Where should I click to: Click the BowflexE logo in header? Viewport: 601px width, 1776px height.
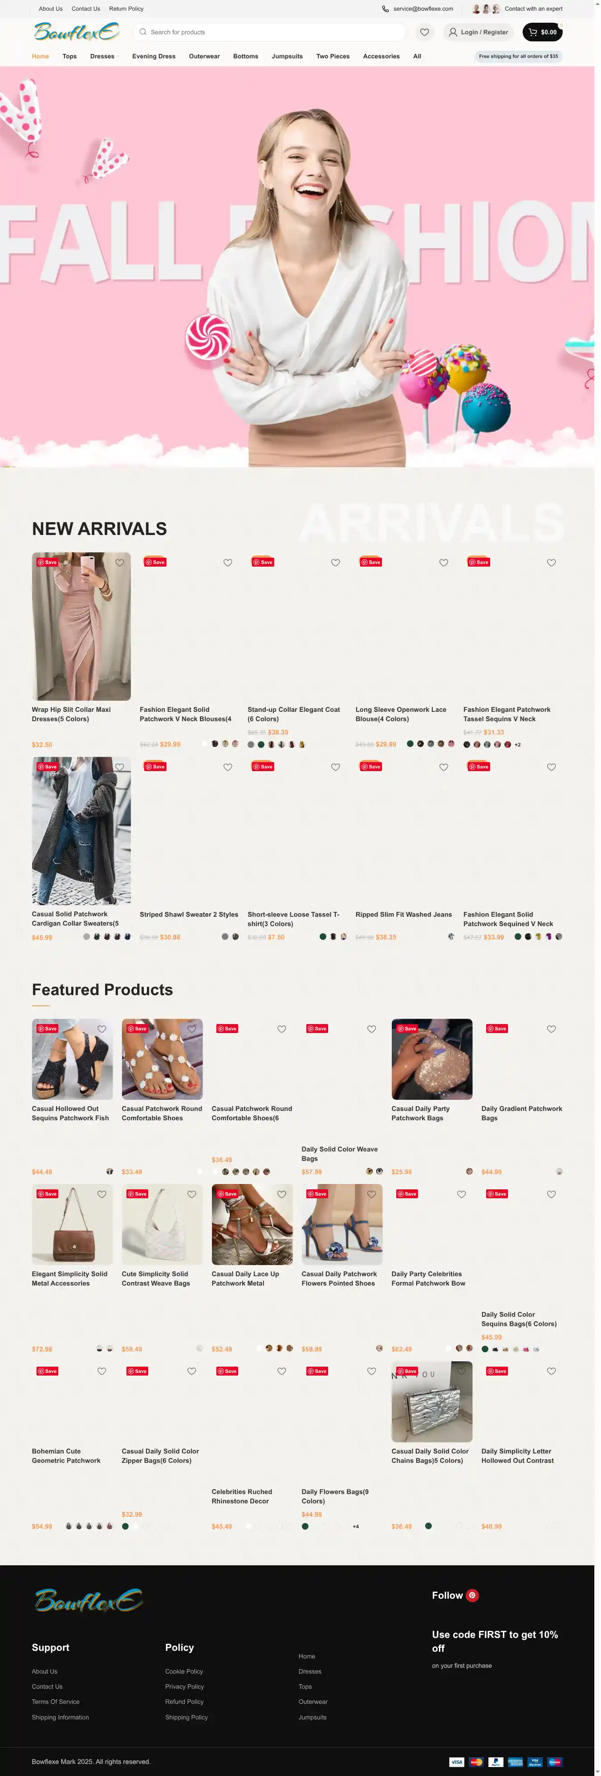click(77, 32)
